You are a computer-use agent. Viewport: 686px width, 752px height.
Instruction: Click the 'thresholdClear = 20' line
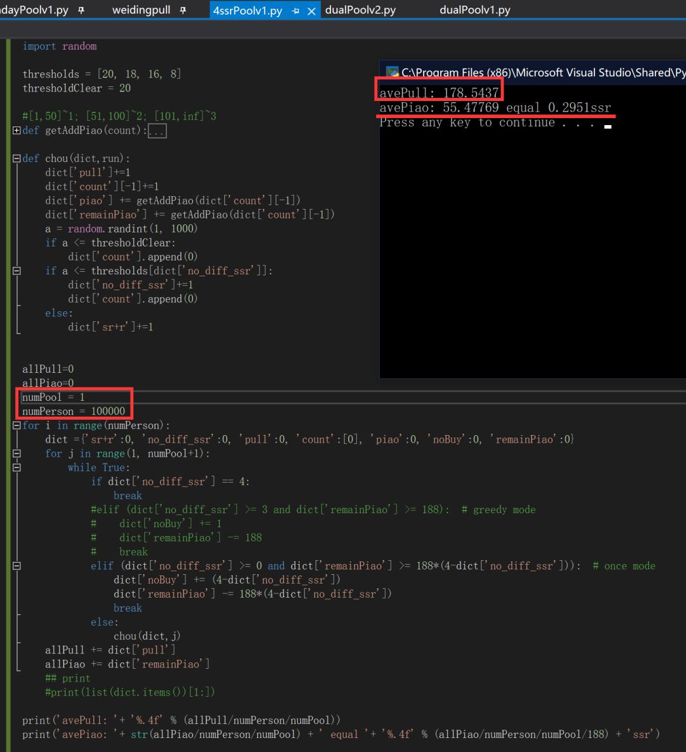coord(76,88)
